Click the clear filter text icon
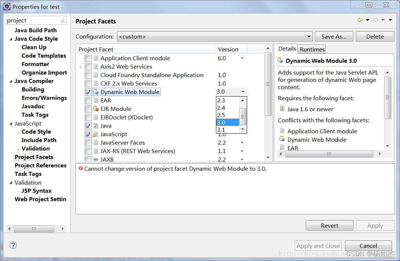This screenshot has height=261, width=400. (63, 20)
